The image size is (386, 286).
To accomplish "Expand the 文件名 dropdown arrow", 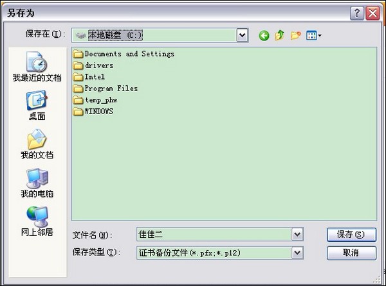I will click(297, 235).
